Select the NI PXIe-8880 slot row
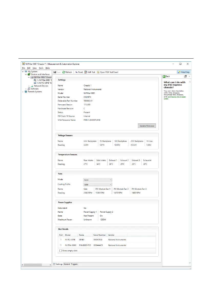This screenshot has width=215, height=305. click(x=107, y=245)
